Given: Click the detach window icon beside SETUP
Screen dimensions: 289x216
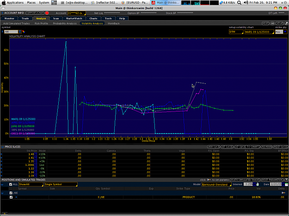Looking at the screenshot, I should pyautogui.click(x=286, y=23).
